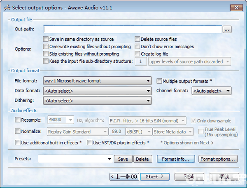Click the sub-directory levels field showing 1
247x188 pixels.
[140, 61]
